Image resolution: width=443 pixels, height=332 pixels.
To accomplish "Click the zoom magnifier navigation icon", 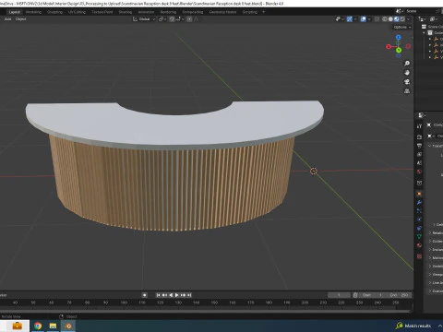I will tap(407, 63).
